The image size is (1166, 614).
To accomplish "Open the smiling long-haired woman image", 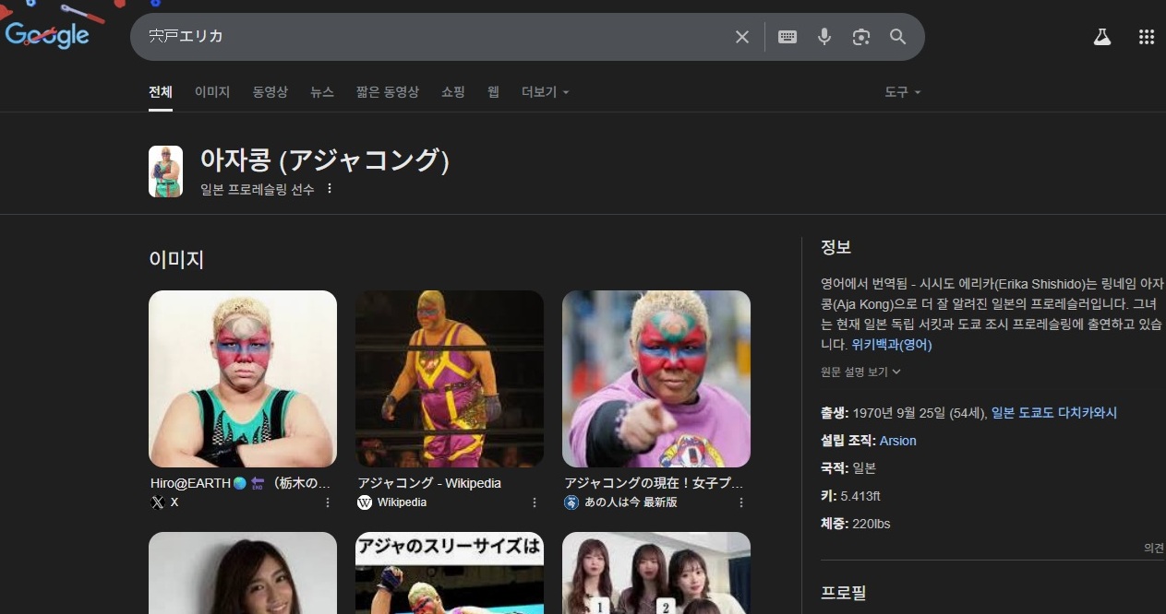I will click(243, 573).
